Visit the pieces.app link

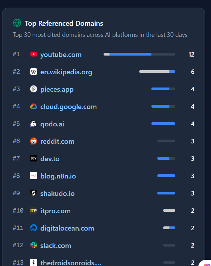click(x=57, y=89)
